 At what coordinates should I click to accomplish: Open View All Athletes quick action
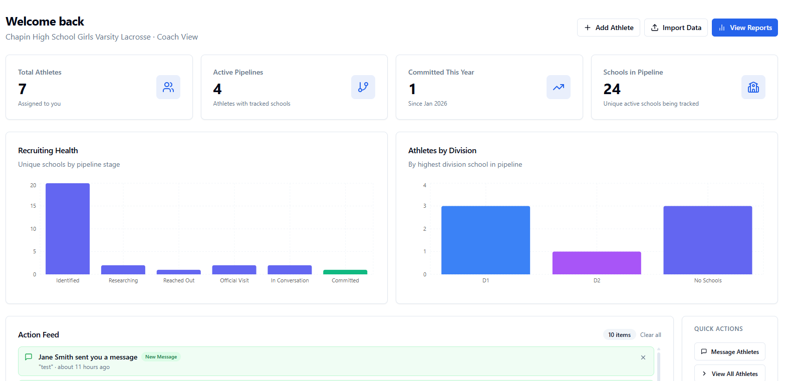[x=730, y=373]
